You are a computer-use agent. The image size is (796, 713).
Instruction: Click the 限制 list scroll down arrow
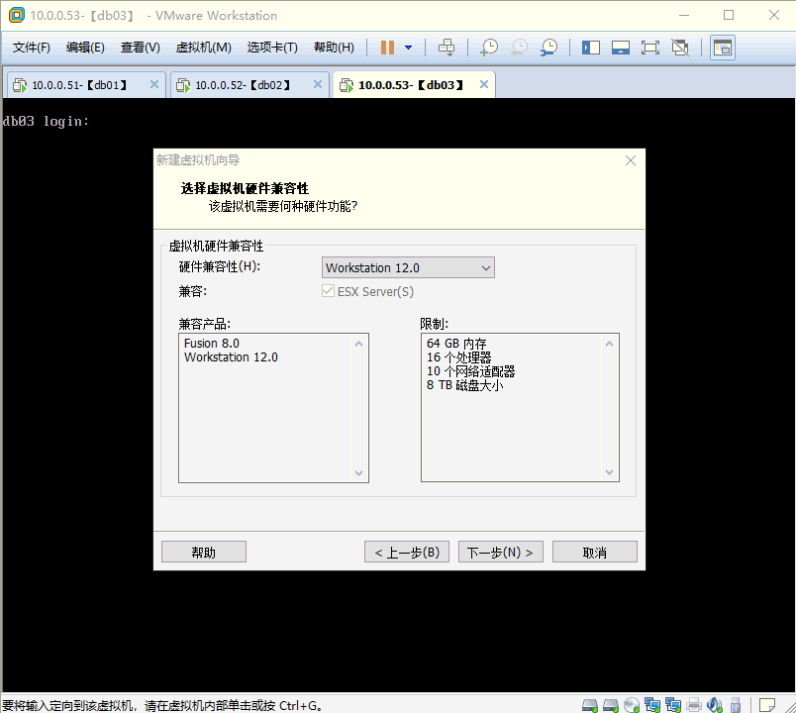(609, 472)
